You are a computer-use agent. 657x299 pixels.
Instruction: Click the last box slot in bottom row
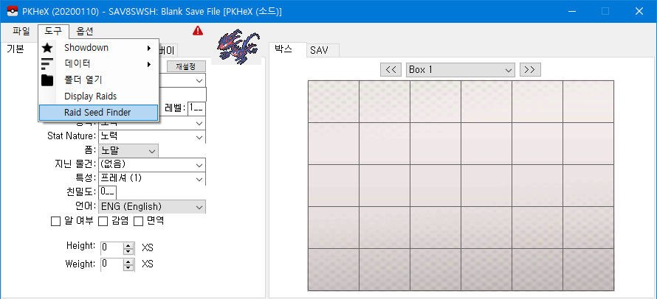[x=588, y=270]
